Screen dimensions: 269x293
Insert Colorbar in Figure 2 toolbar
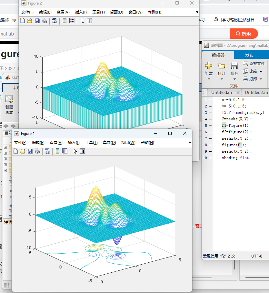65,21
